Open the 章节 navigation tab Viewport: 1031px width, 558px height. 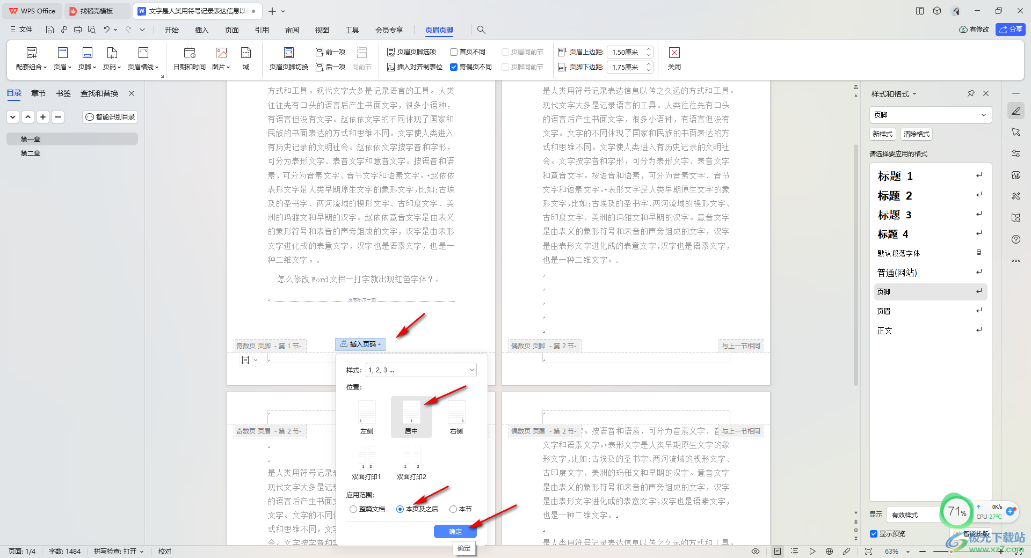click(x=39, y=93)
